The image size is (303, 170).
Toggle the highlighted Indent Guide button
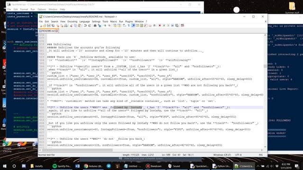coord(133,25)
